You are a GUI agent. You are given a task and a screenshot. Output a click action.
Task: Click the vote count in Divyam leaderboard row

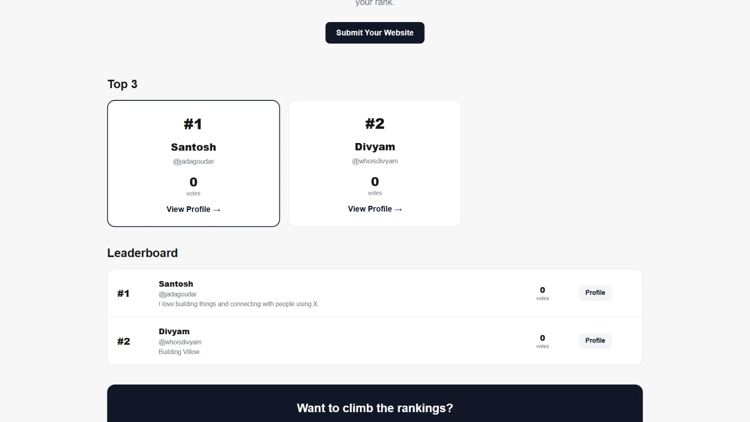[x=542, y=338]
